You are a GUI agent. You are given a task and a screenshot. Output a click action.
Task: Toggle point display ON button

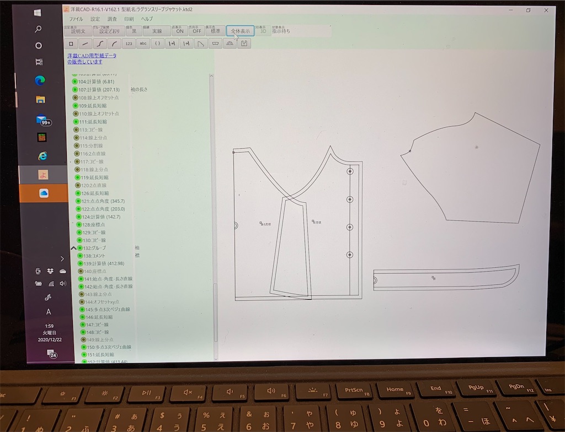pos(180,31)
